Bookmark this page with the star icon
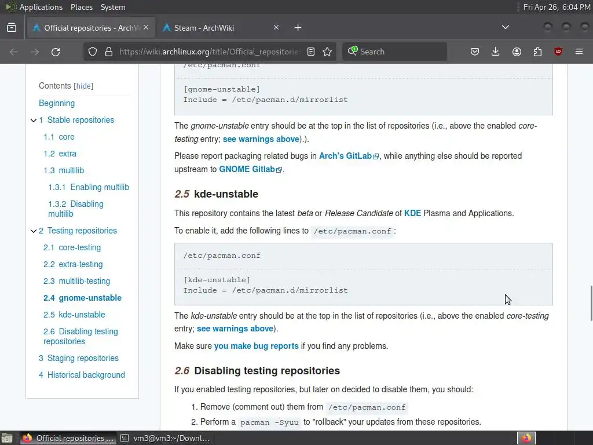This screenshot has width=593, height=445. [327, 52]
